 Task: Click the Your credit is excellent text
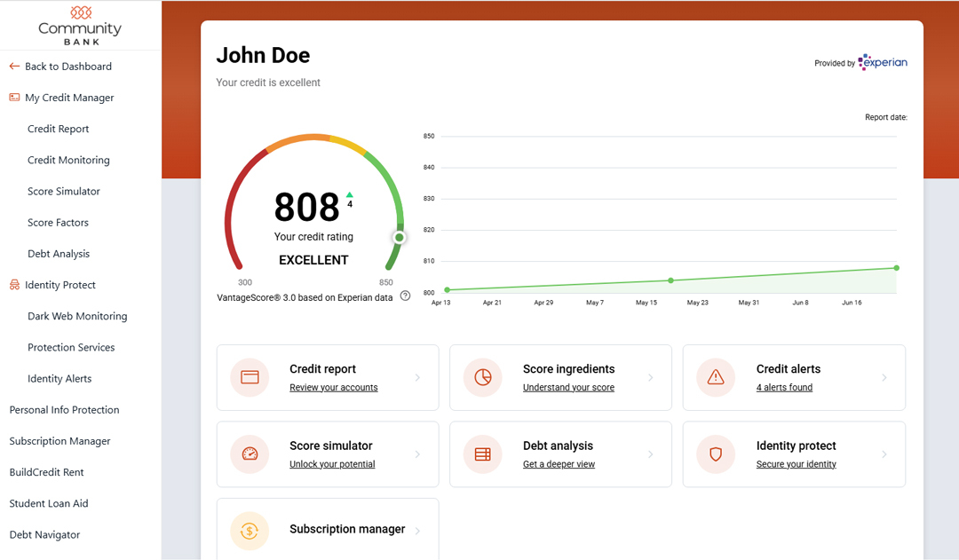click(268, 83)
